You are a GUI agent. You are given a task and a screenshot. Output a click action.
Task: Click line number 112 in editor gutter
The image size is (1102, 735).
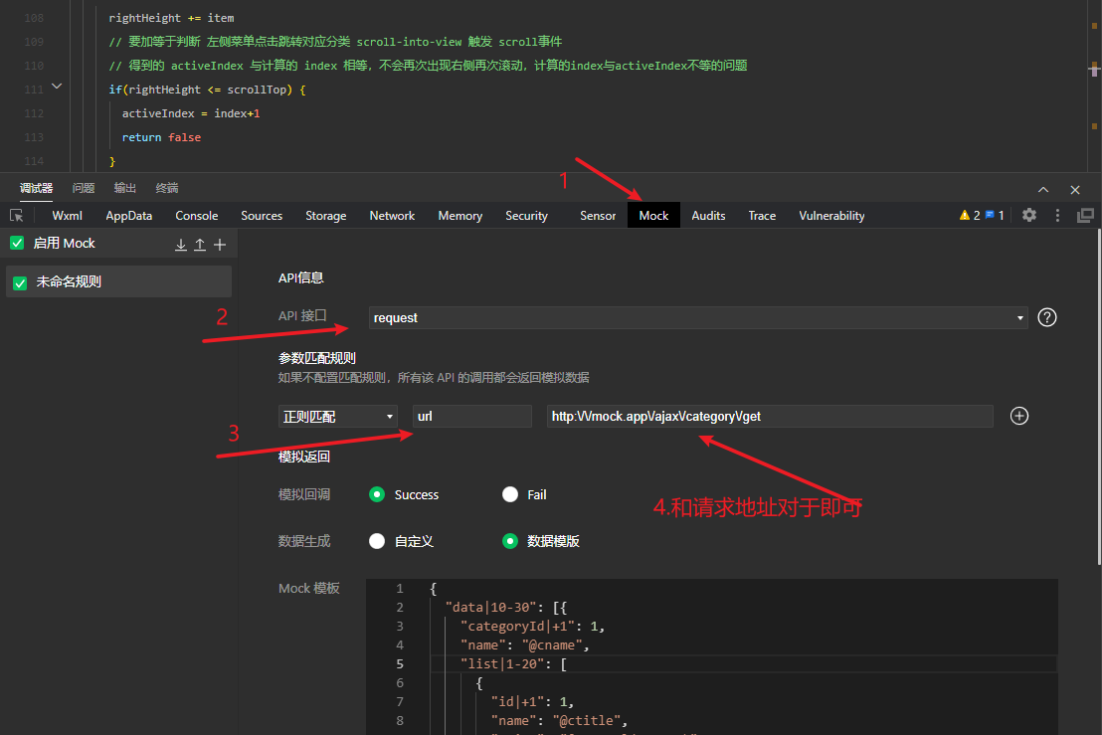coord(34,113)
